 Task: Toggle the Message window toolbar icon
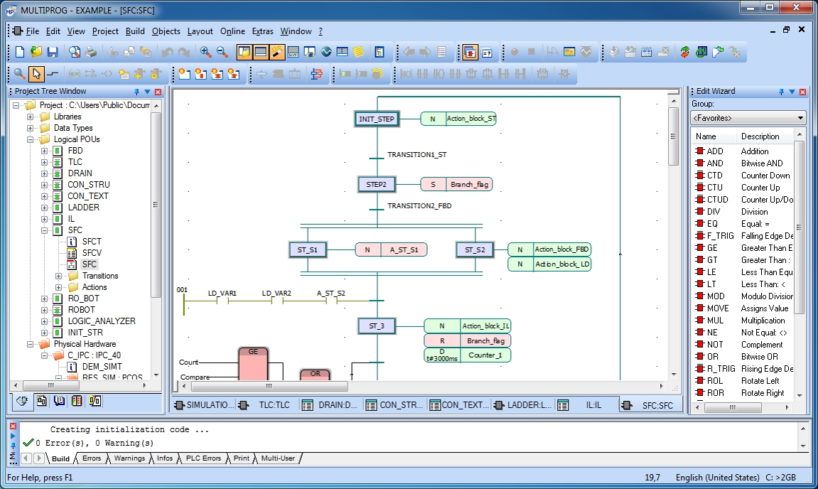[260, 52]
